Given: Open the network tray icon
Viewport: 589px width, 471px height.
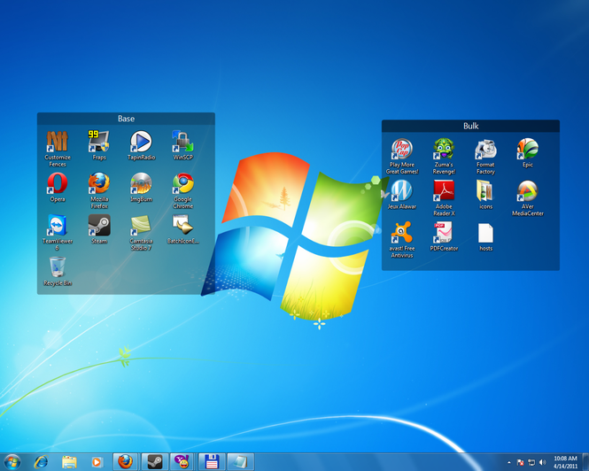Looking at the screenshot, I should [531, 462].
